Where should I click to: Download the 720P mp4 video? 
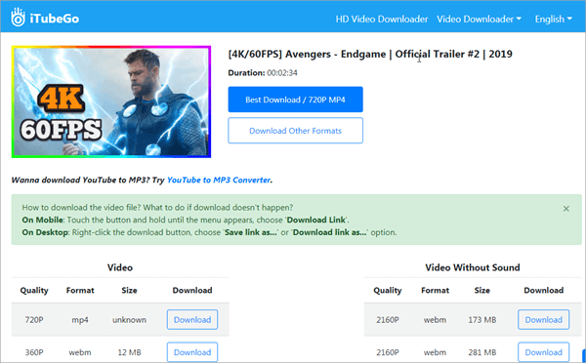tap(192, 320)
